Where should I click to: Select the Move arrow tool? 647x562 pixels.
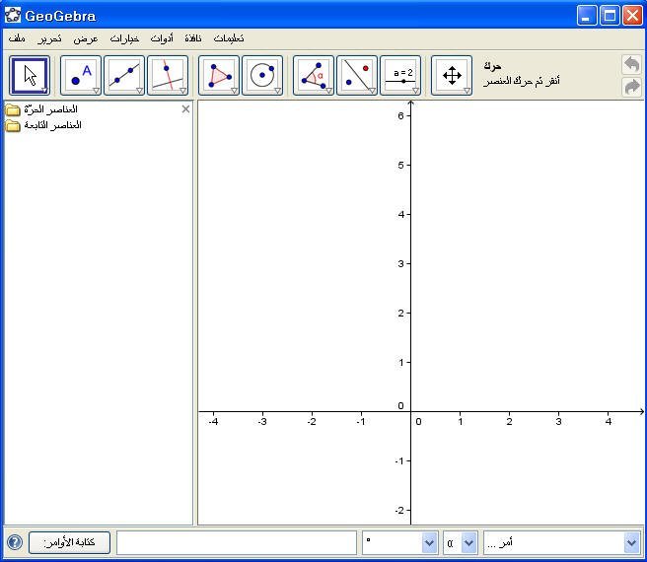click(x=30, y=76)
